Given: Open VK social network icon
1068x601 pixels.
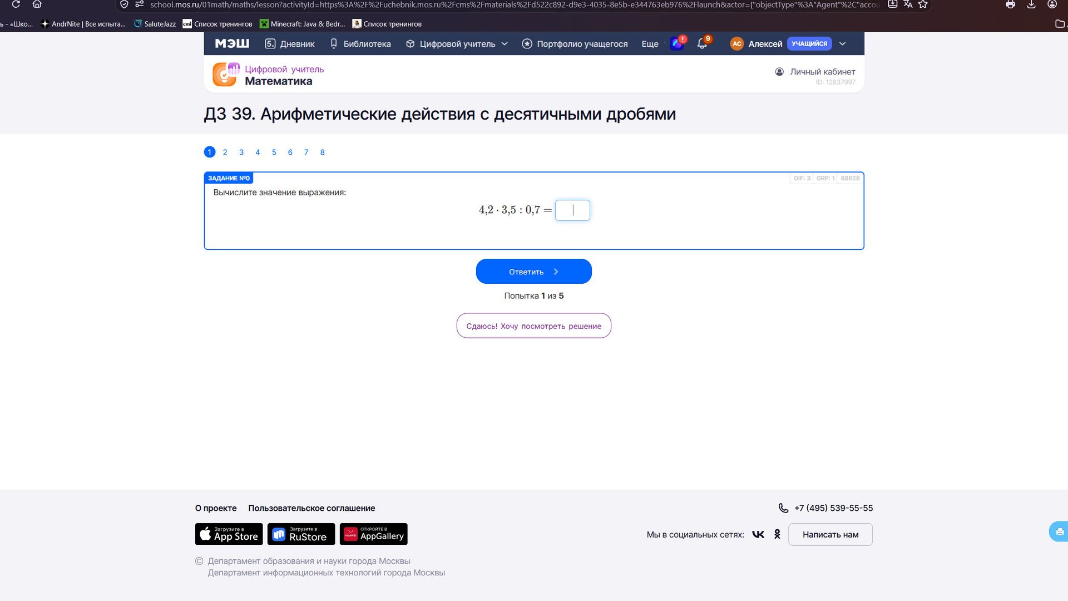Looking at the screenshot, I should pyautogui.click(x=758, y=534).
